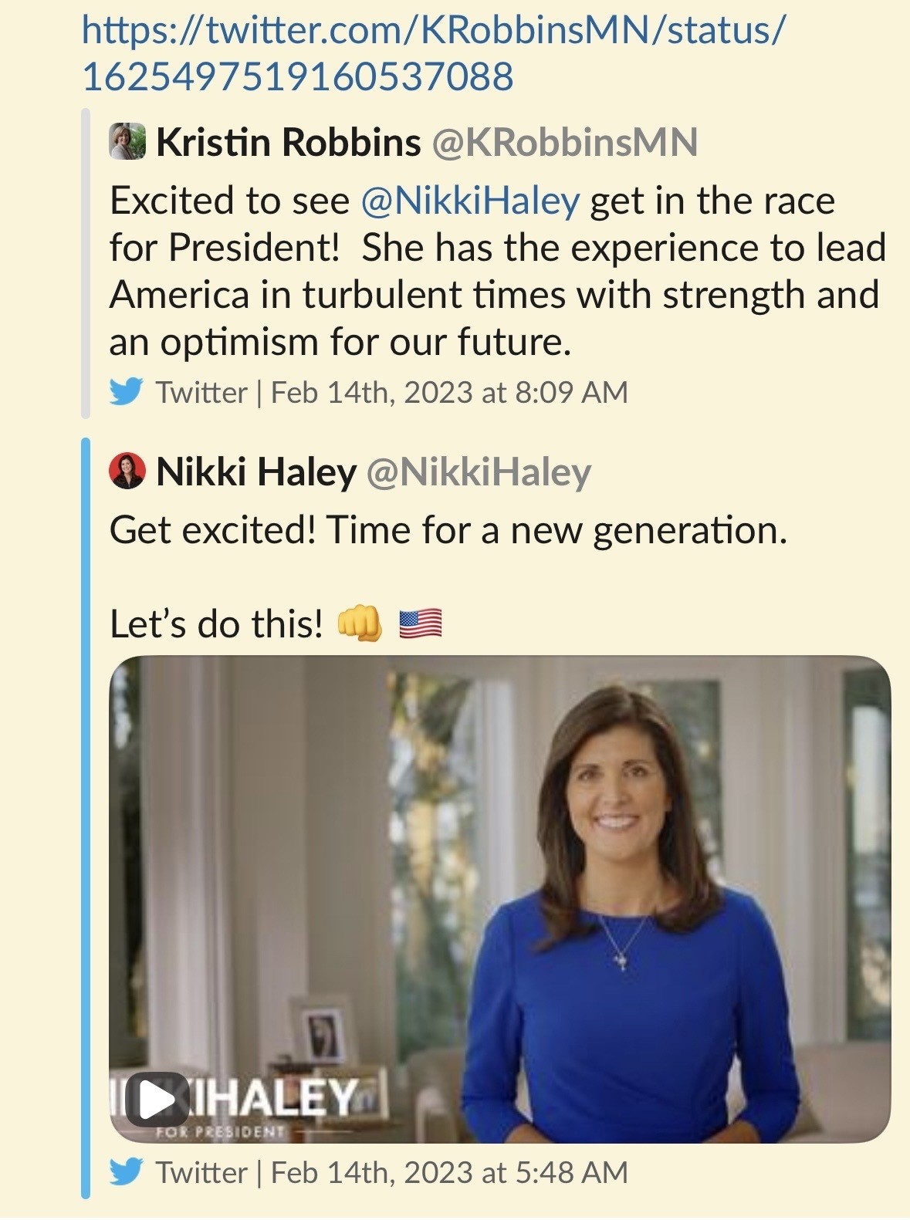Image resolution: width=910 pixels, height=1220 pixels.
Task: Click the fist bump emoji
Action: point(360,624)
